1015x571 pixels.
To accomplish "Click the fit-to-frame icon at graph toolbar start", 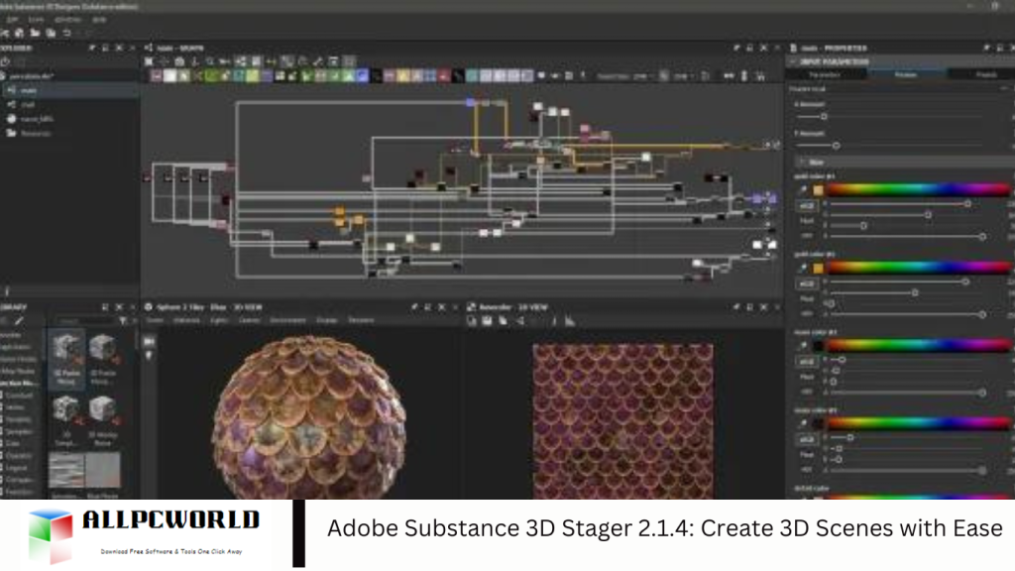I will pyautogui.click(x=149, y=61).
